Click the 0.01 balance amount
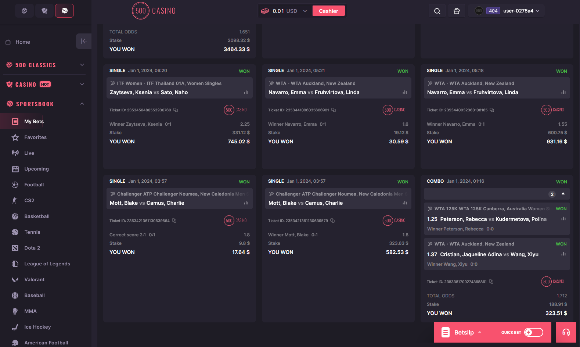The image size is (580, 347). [278, 11]
